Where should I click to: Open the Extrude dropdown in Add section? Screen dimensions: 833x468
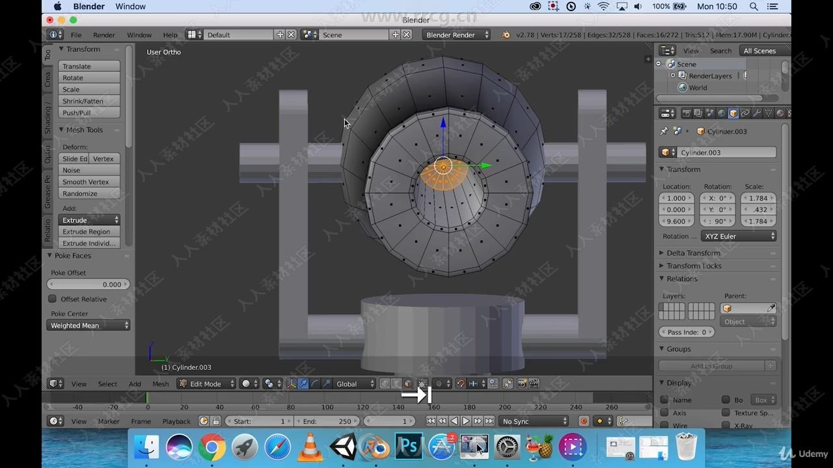coord(90,220)
